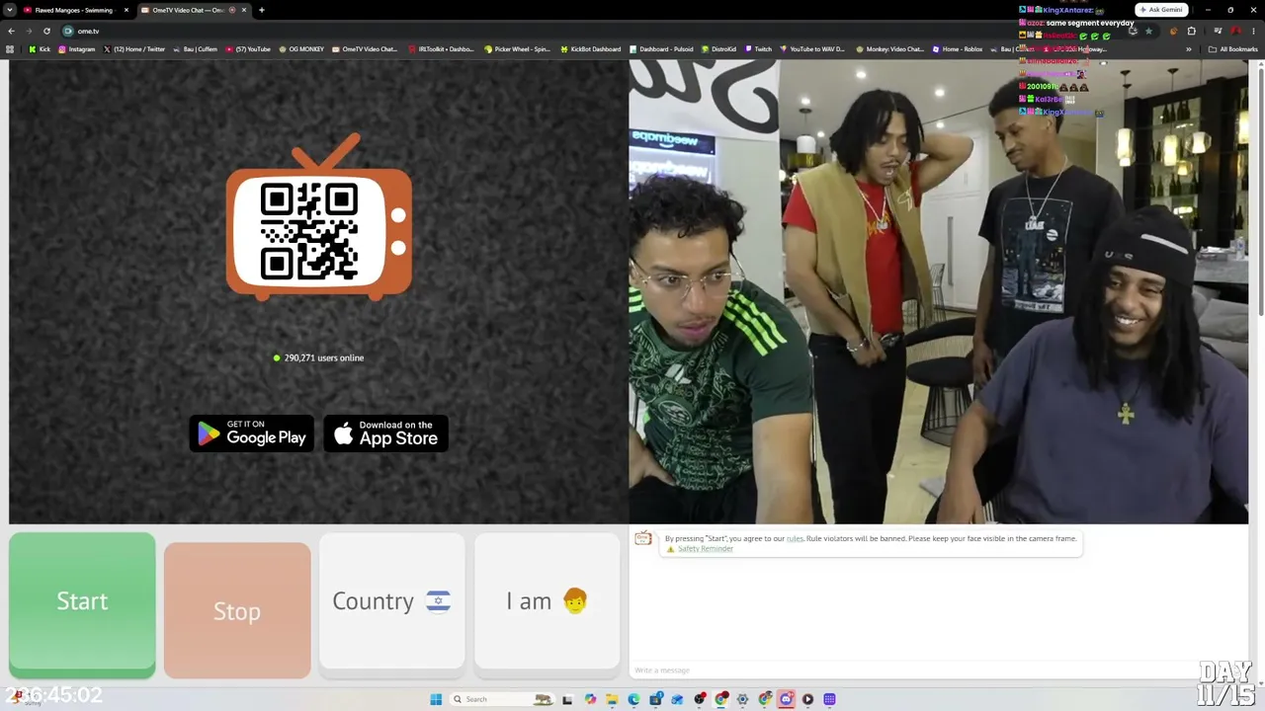Viewport: 1265px width, 711px height.
Task: Open the Monkey: Video Chat bookmark
Action: pos(890,49)
